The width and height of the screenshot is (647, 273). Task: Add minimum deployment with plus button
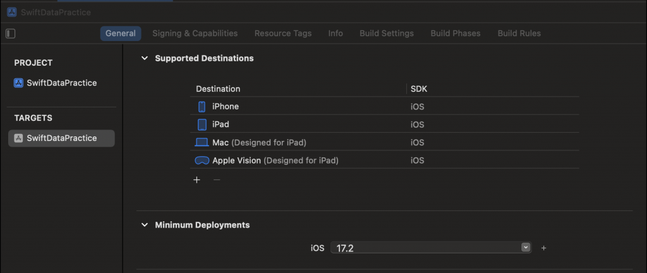point(543,248)
